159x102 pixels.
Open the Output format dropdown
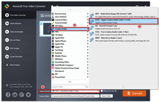point(75,91)
